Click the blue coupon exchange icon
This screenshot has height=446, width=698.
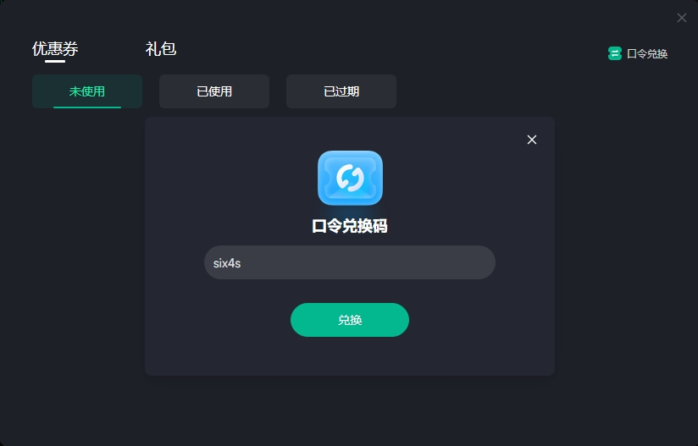[350, 178]
